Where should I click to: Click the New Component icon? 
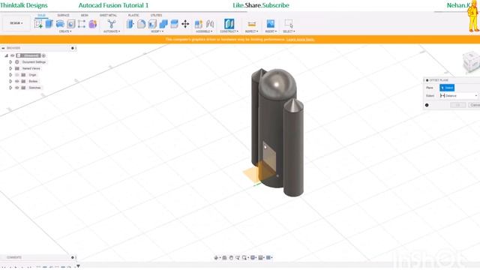199,24
